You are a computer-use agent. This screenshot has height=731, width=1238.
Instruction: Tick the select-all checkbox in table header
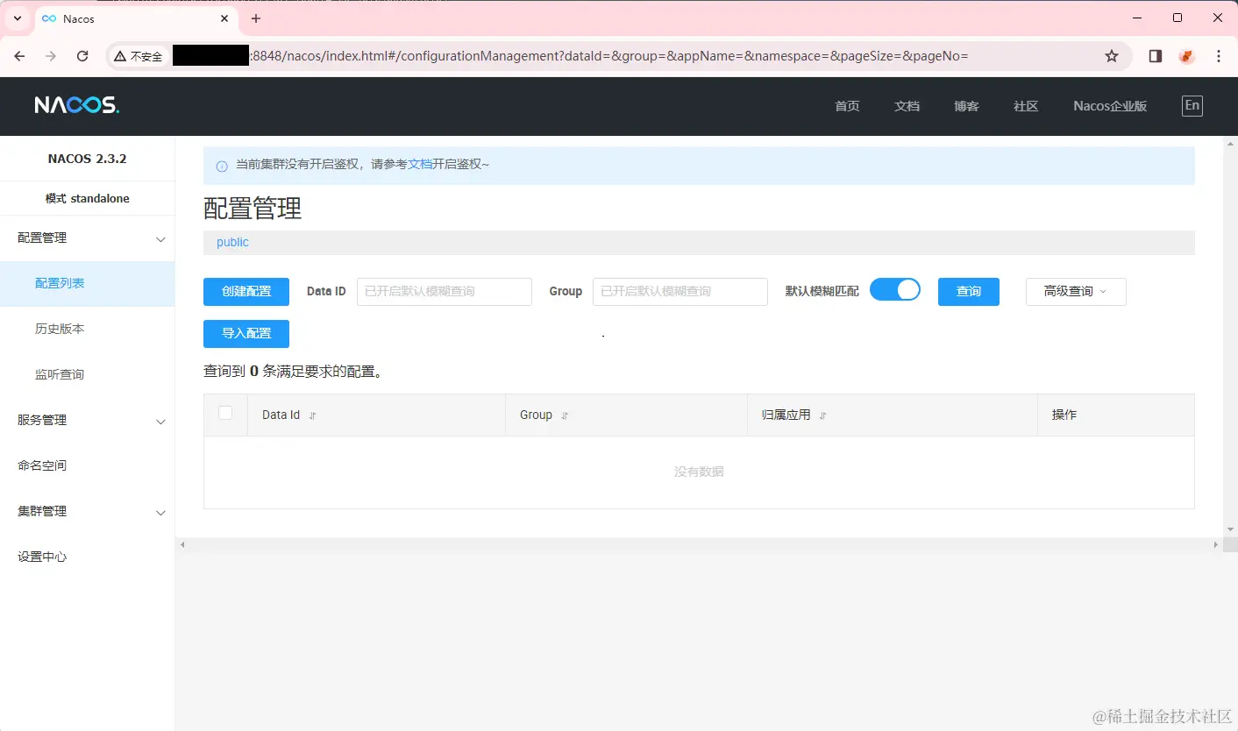coord(225,413)
